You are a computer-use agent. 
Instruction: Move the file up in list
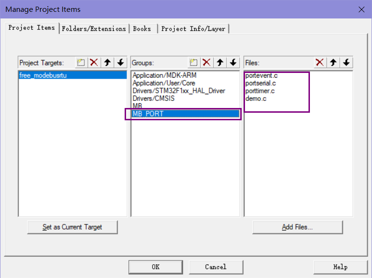tap(333, 63)
